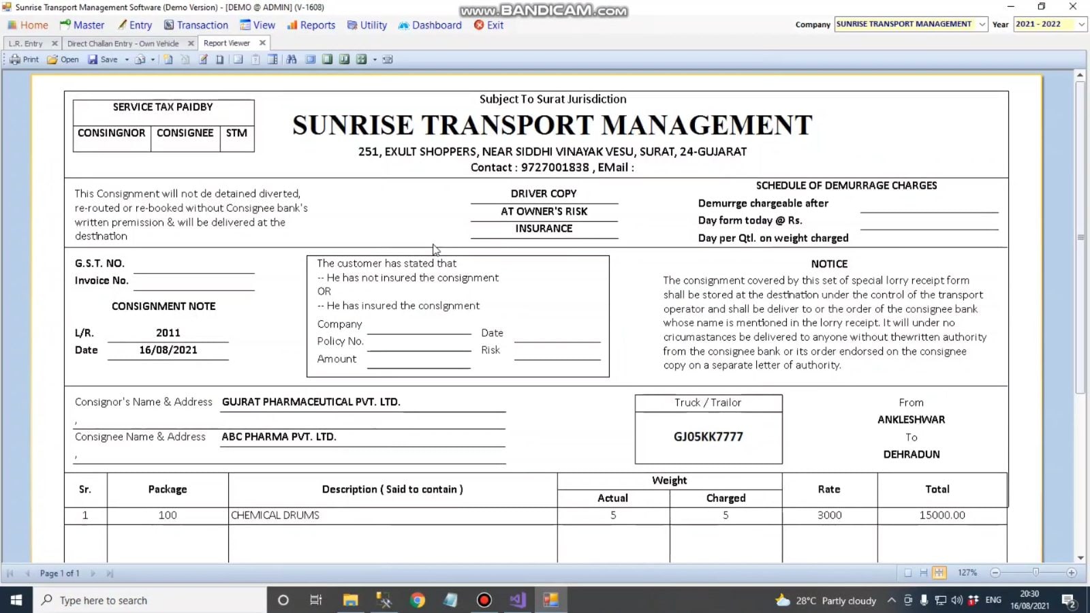1090x613 pixels.
Task: Close the Report Viewer tab
Action: click(262, 43)
